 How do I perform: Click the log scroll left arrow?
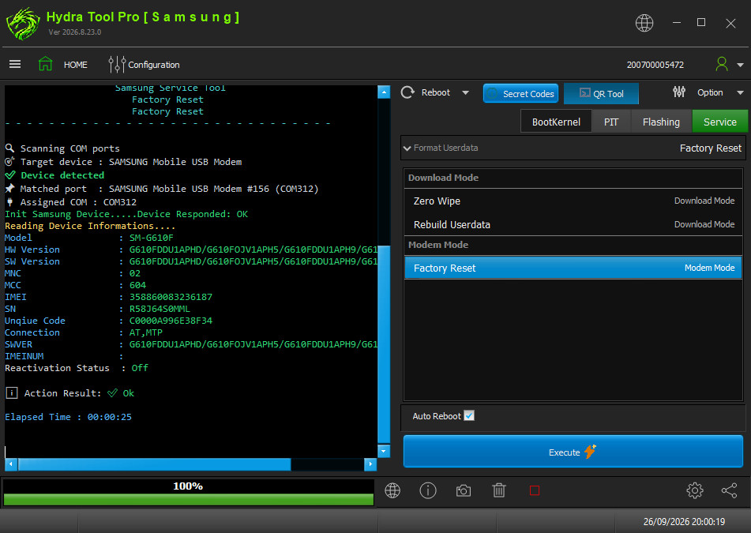click(x=11, y=464)
